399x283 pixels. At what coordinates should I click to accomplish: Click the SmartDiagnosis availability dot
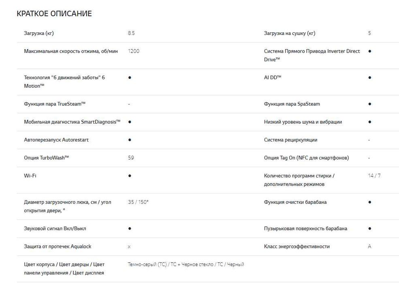click(130, 122)
